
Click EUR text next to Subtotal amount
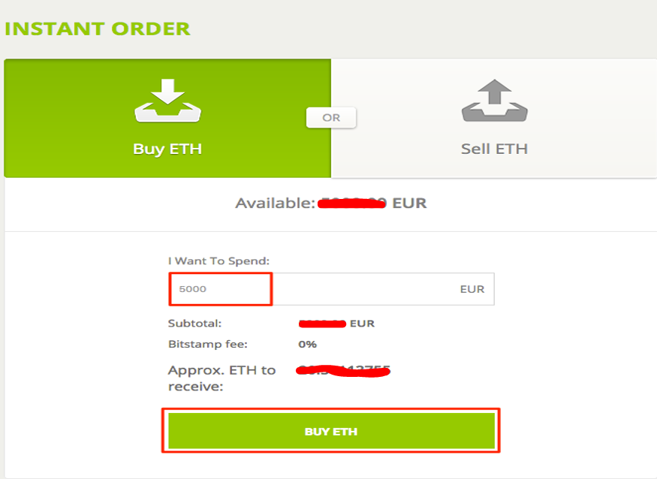click(x=362, y=324)
